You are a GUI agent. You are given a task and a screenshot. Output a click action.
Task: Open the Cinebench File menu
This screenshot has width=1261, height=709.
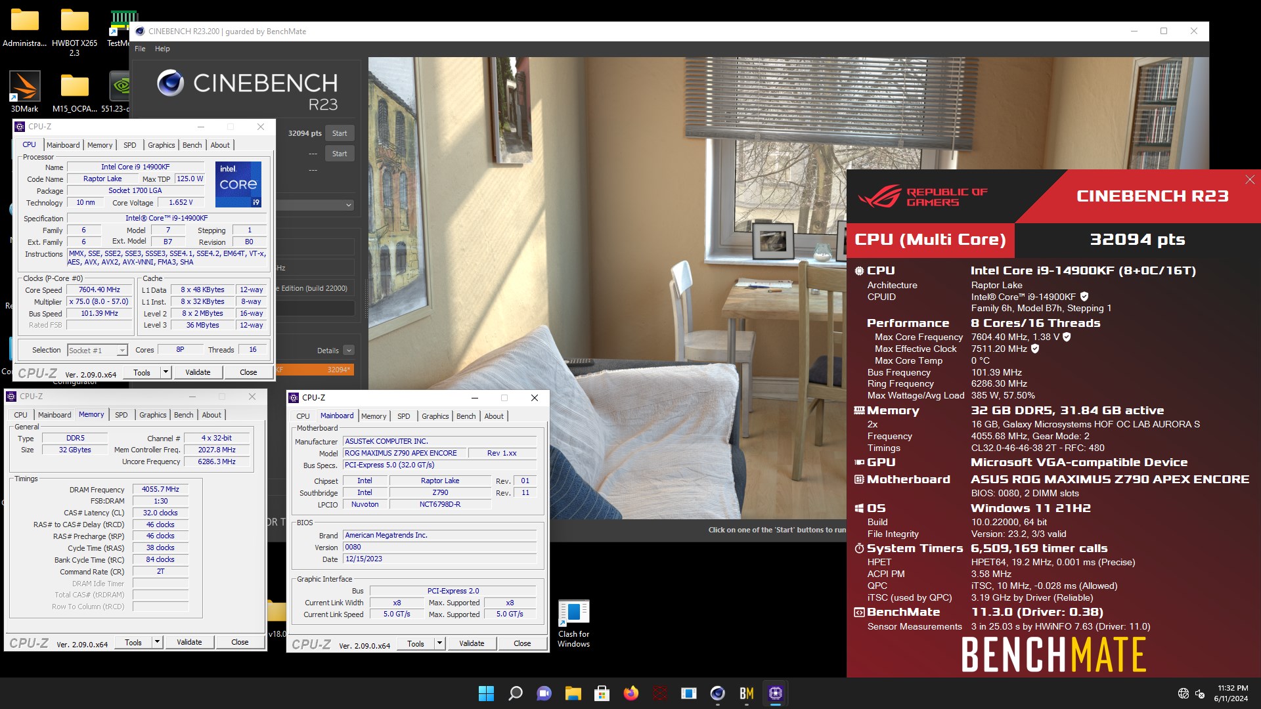(x=140, y=49)
